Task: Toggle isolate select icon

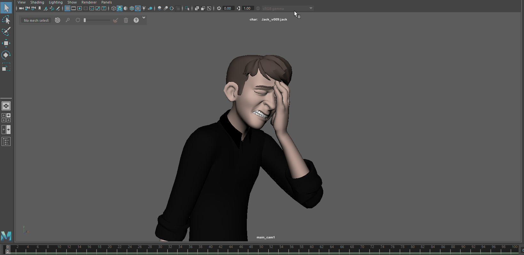Action: tap(187, 8)
